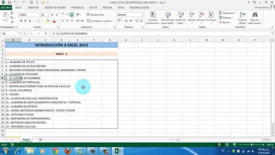Click the zoom slider handle
Viewport: 275px width, 155px height.
pyautogui.click(x=252, y=145)
